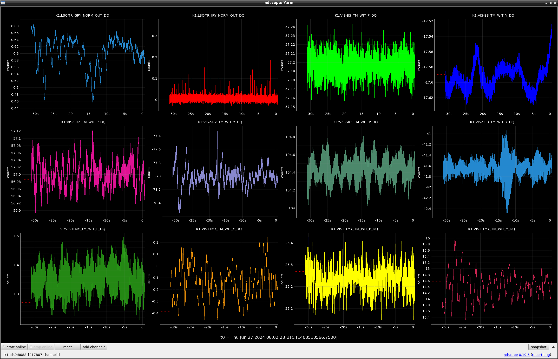Click the sky blue SR3 yaw trace plot
The width and height of the screenshot is (558, 359).
click(492, 171)
